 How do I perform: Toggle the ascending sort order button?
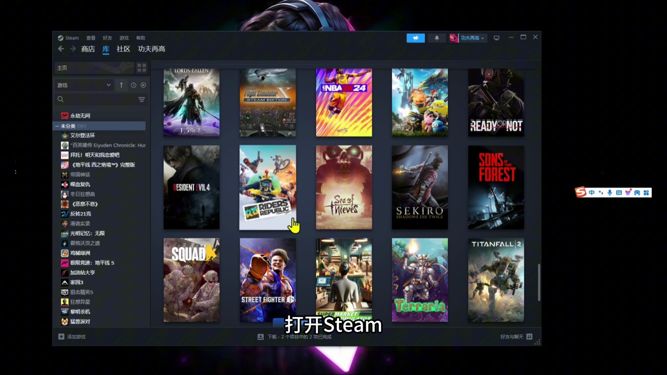121,85
